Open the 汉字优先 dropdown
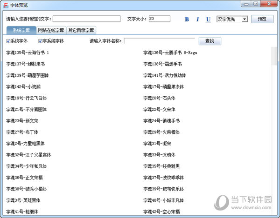The width and height of the screenshot is (280, 218). click(232, 19)
